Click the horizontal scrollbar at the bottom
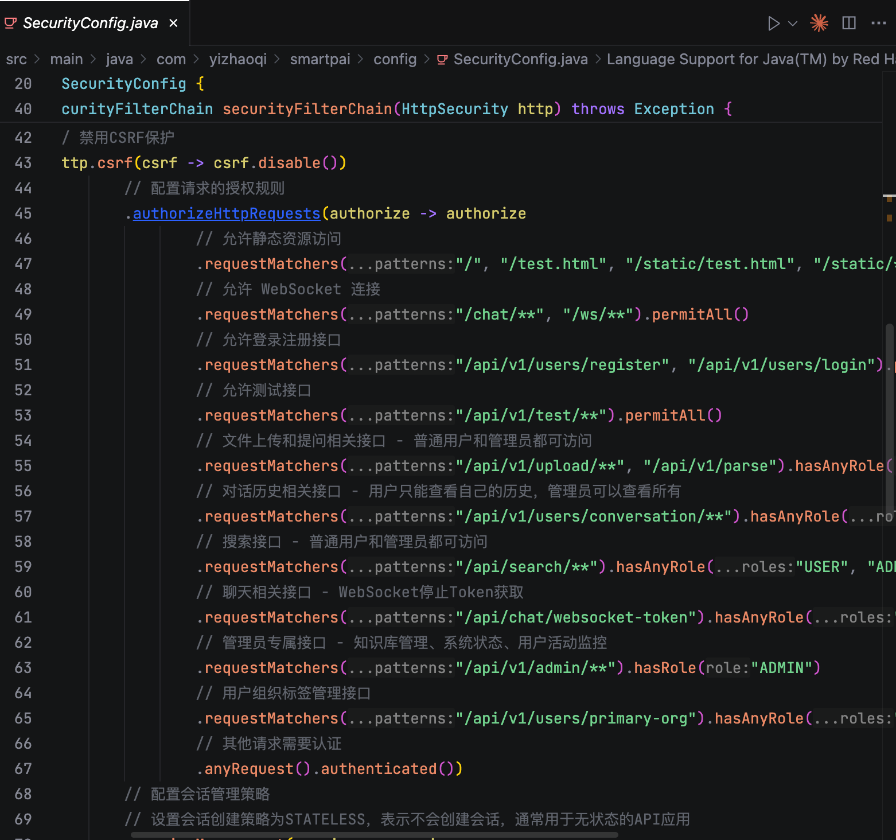 click(374, 835)
